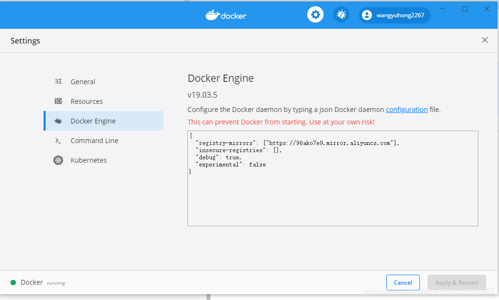Click the green Docker running indicator
Viewport: 499px width, 300px height.
[13, 282]
